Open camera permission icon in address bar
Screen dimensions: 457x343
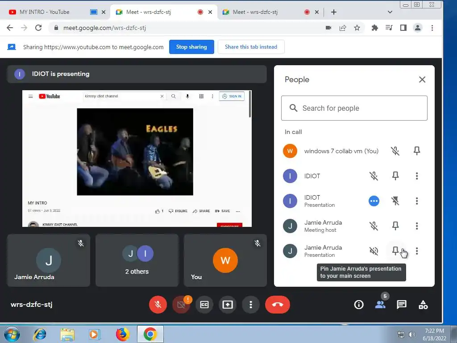pos(328,28)
